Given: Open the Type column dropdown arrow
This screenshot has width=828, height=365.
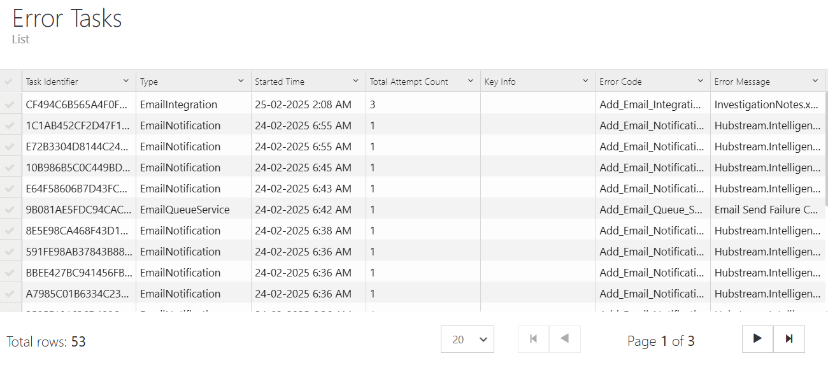Looking at the screenshot, I should coord(241,81).
